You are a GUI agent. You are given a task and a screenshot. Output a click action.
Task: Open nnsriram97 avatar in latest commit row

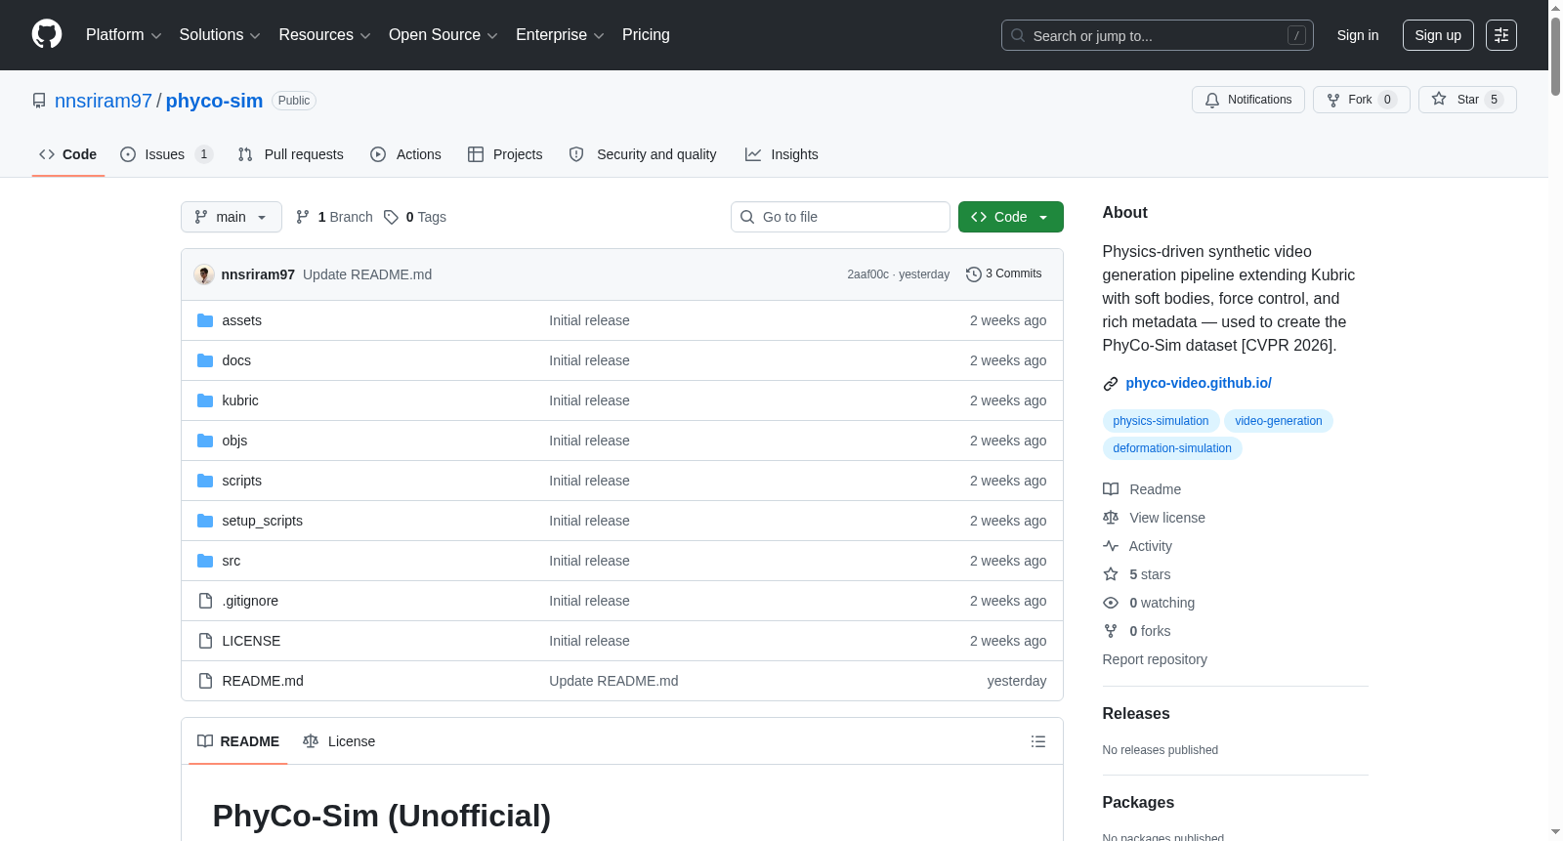(x=204, y=274)
